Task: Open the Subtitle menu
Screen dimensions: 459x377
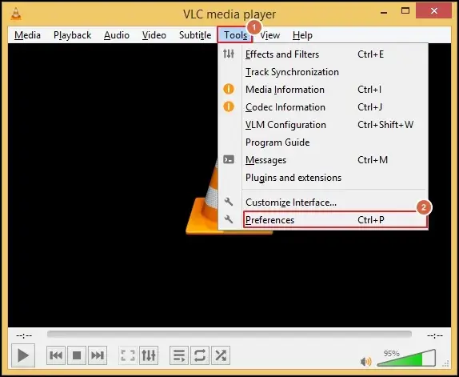Action: click(x=195, y=35)
